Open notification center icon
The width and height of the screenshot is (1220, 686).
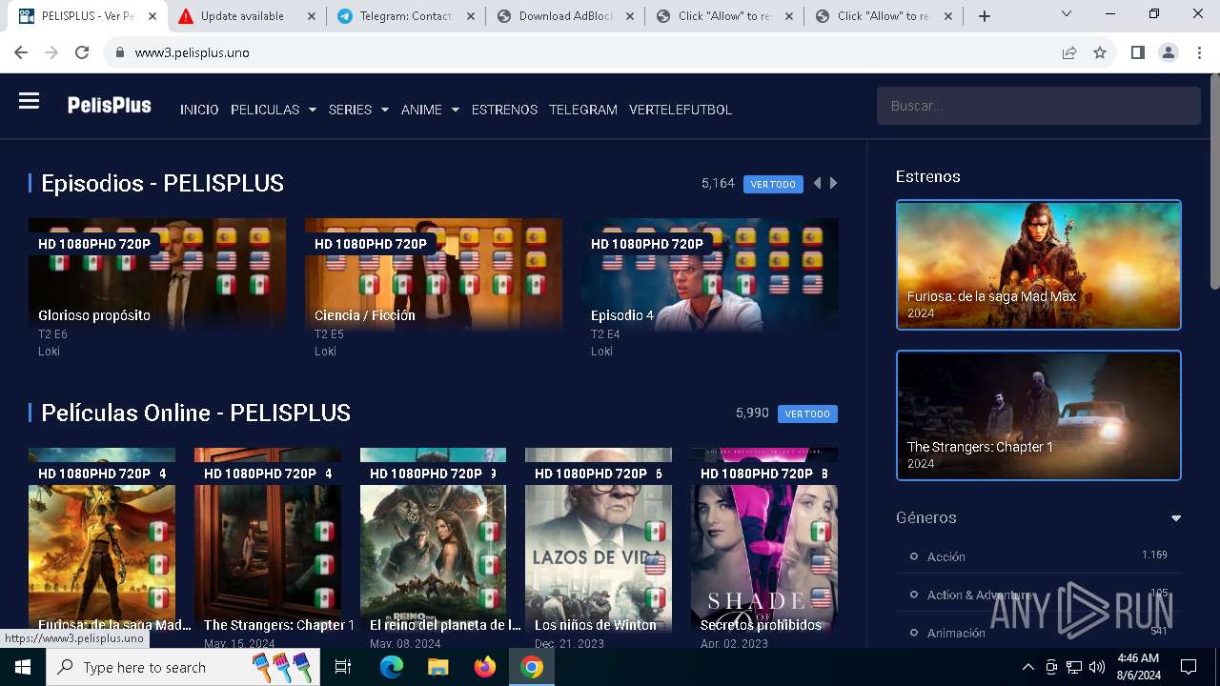click(1189, 667)
